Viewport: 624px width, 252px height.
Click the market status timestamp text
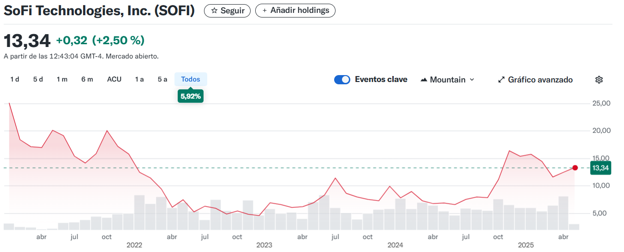pos(81,56)
